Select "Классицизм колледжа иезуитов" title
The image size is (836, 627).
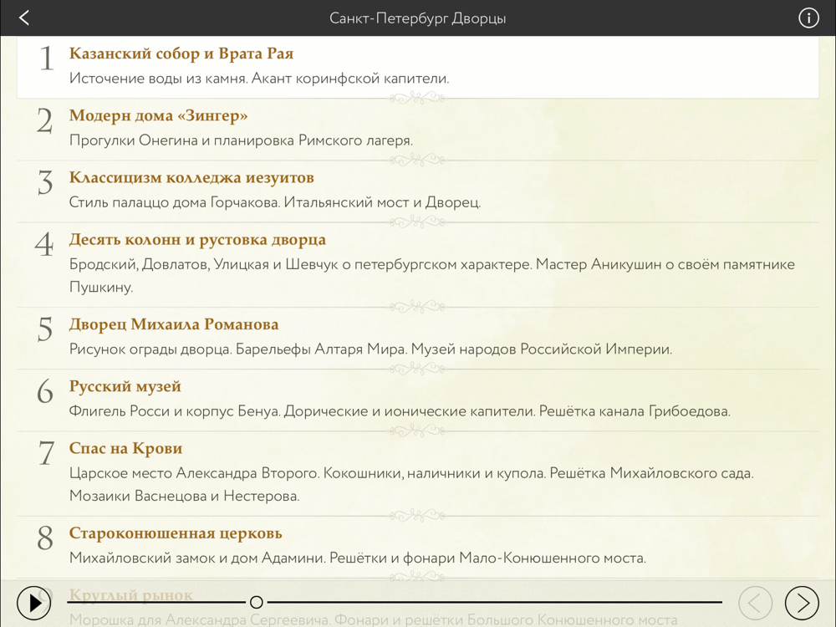click(x=191, y=177)
